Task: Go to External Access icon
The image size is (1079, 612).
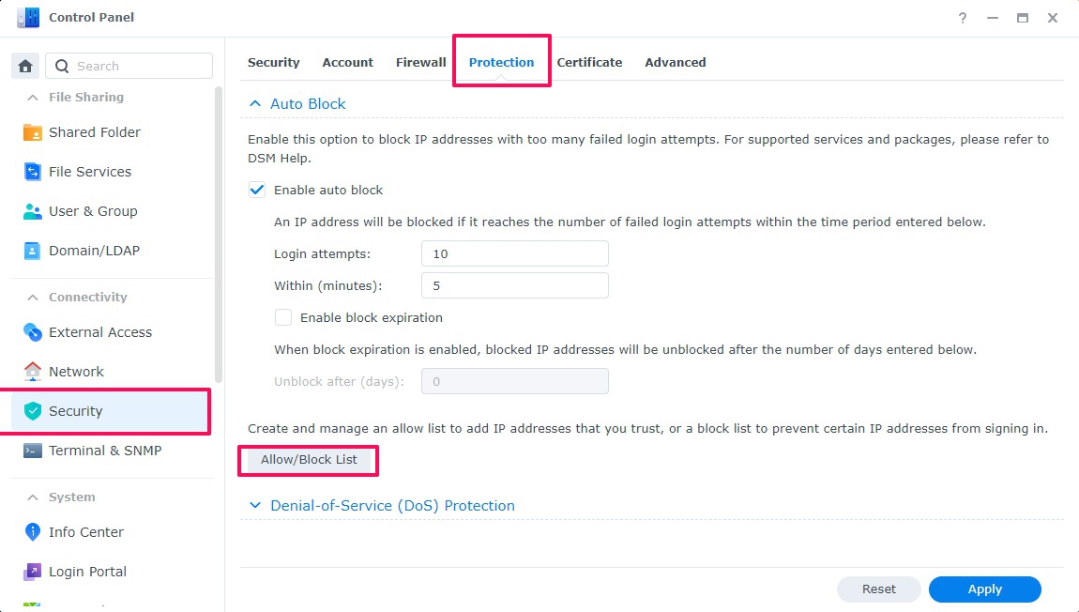Action: 33,332
